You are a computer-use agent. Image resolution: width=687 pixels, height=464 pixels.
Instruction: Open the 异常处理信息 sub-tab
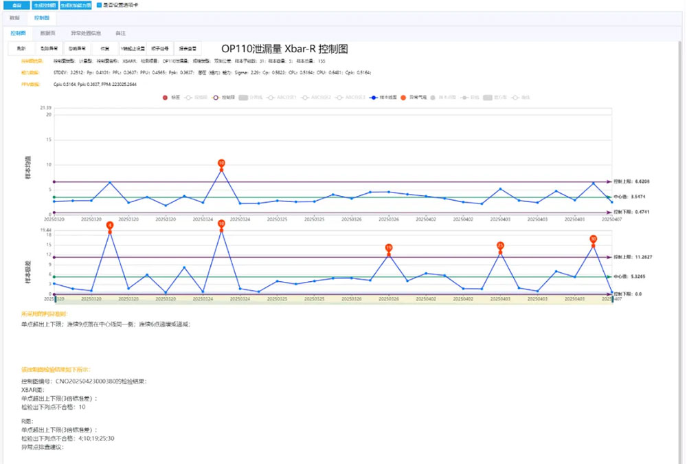87,32
